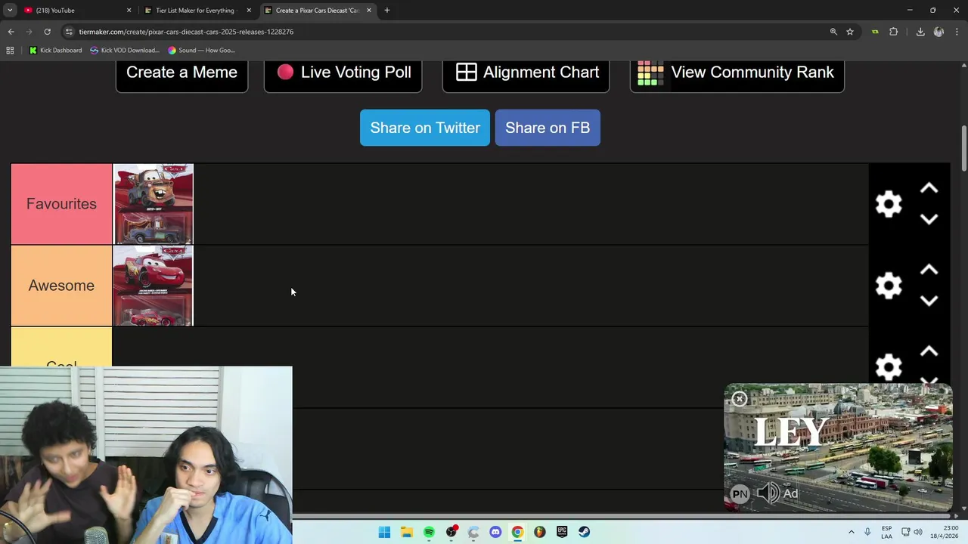Image resolution: width=968 pixels, height=544 pixels.
Task: Move the Favourites tier up
Action: tap(929, 189)
